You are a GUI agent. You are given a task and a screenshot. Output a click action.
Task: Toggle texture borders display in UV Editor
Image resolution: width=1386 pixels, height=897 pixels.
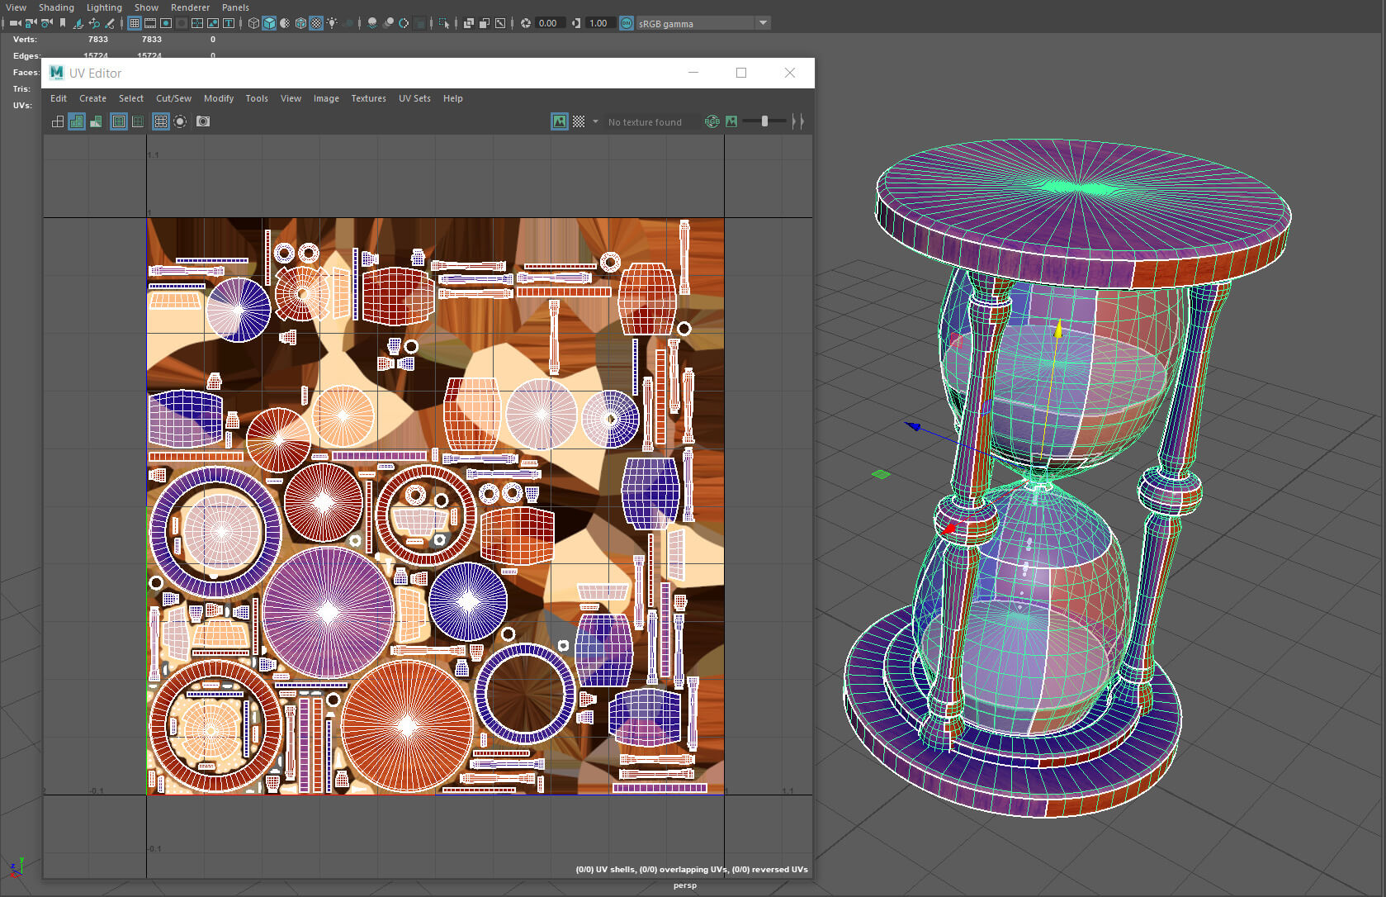(x=119, y=121)
